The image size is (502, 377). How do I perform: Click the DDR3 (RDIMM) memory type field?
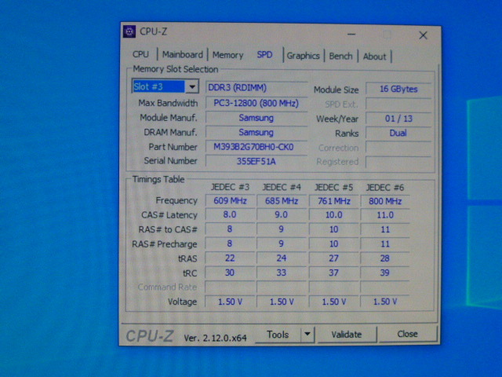[256, 87]
